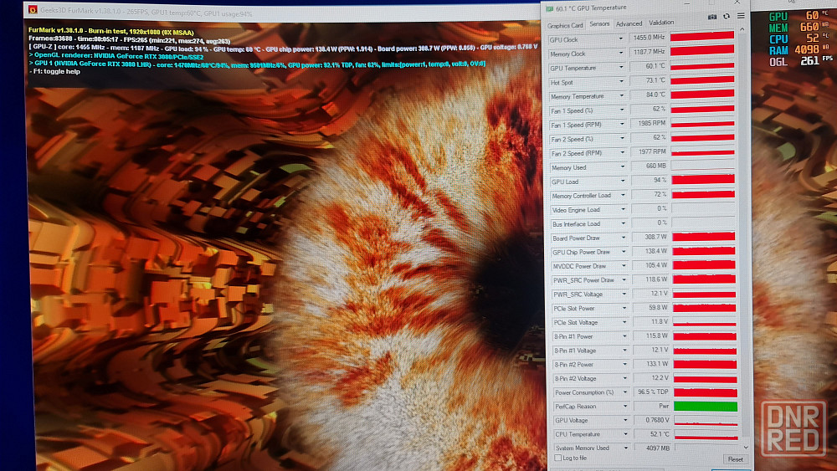Screen dimensions: 837x471
Task: Click the 60.1 °C GPU Temperature window title
Action: [x=591, y=8]
